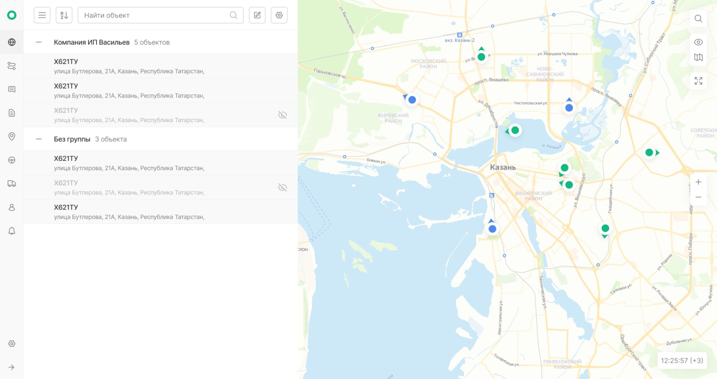Open object list settings gear
The image size is (717, 379).
(279, 15)
